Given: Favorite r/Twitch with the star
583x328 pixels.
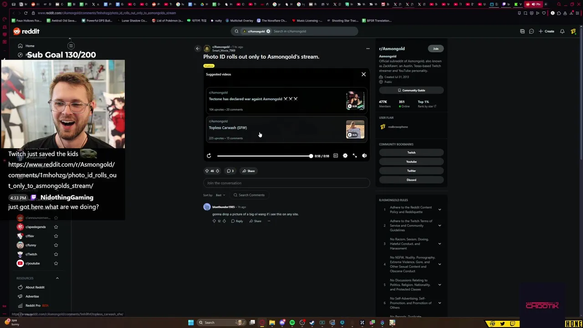Looking at the screenshot, I should pyautogui.click(x=56, y=254).
